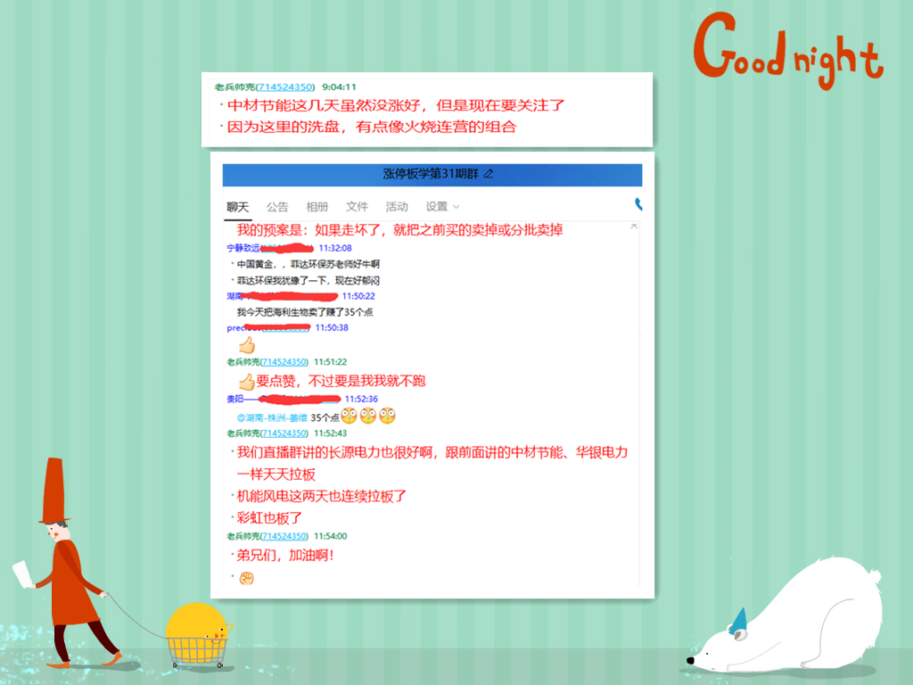Click the message 彩虹也板了

click(270, 518)
